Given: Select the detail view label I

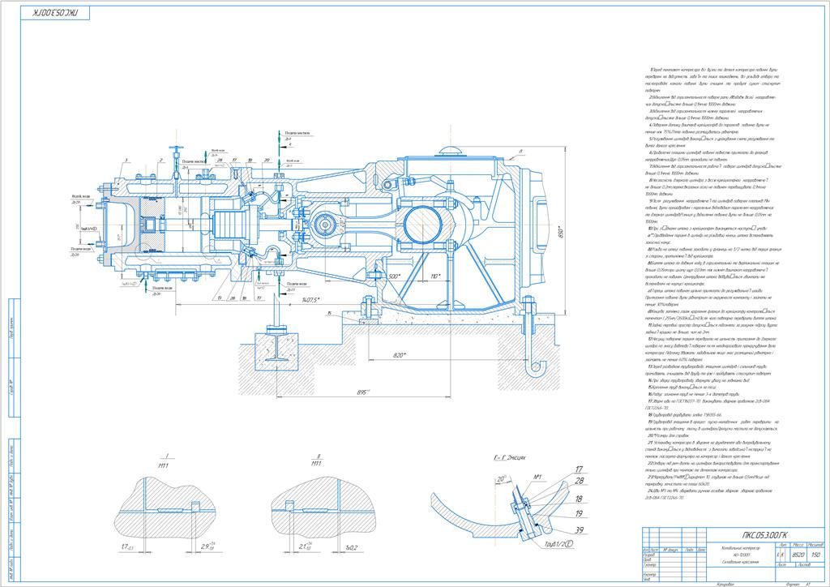Looking at the screenshot, I should pyautogui.click(x=167, y=456).
